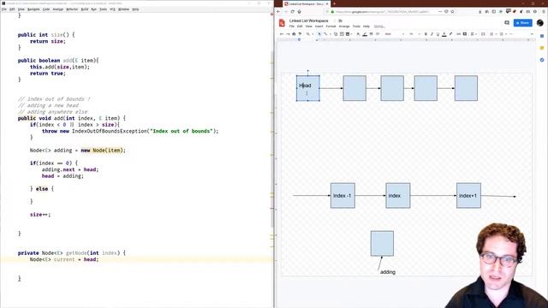Toggle italic text formatting
Image resolution: width=548 pixels, height=308 pixels.
coord(432,34)
